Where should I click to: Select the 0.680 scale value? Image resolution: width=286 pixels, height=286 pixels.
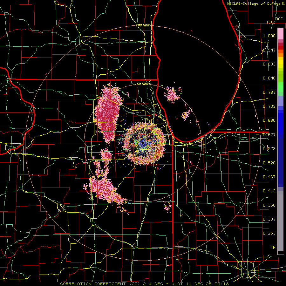click(x=269, y=120)
